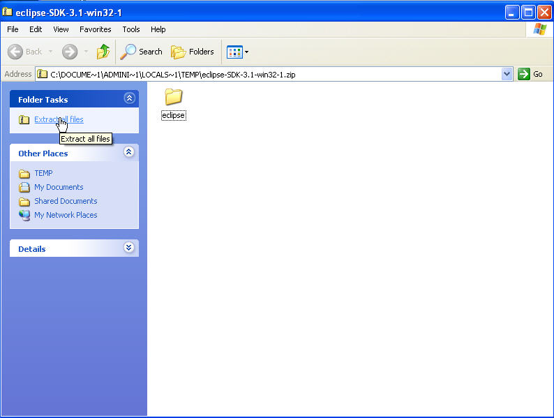Open the File menu
Screen dimensions: 554x418
pyautogui.click(x=13, y=29)
